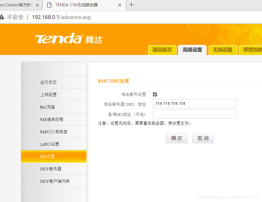Select the 高级设置 tab
The height and width of the screenshot is (202, 262).
click(192, 50)
